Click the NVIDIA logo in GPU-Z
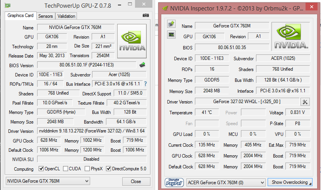 tap(132, 41)
